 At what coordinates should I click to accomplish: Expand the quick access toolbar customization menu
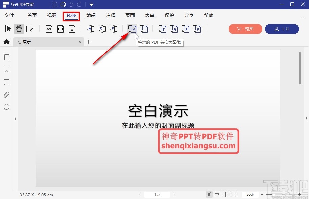tap(91, 4)
